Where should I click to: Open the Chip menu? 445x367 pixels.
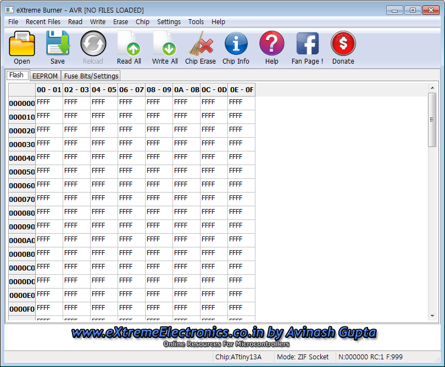[142, 22]
